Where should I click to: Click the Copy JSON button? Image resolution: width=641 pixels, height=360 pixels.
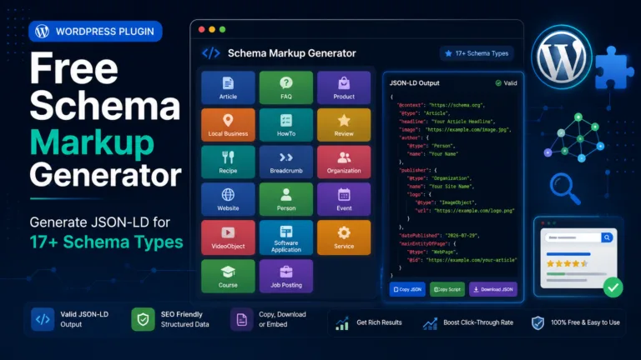point(407,289)
